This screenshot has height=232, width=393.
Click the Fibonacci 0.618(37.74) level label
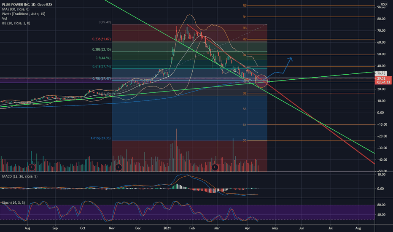(102, 67)
